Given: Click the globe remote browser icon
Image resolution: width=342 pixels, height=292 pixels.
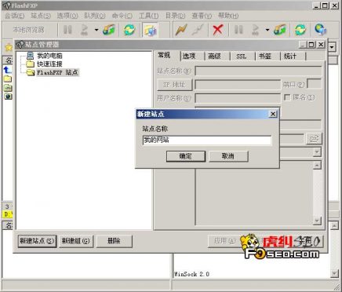Looking at the screenshot, I should coord(321,30).
